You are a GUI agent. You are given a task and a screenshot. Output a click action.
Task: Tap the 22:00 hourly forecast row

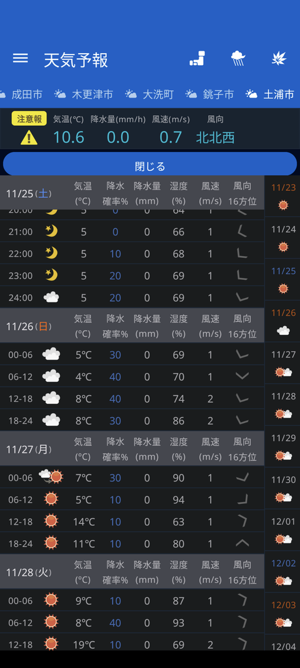(132, 254)
